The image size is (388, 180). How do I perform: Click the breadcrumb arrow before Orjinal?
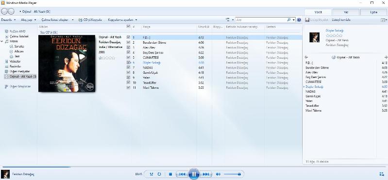20,12
